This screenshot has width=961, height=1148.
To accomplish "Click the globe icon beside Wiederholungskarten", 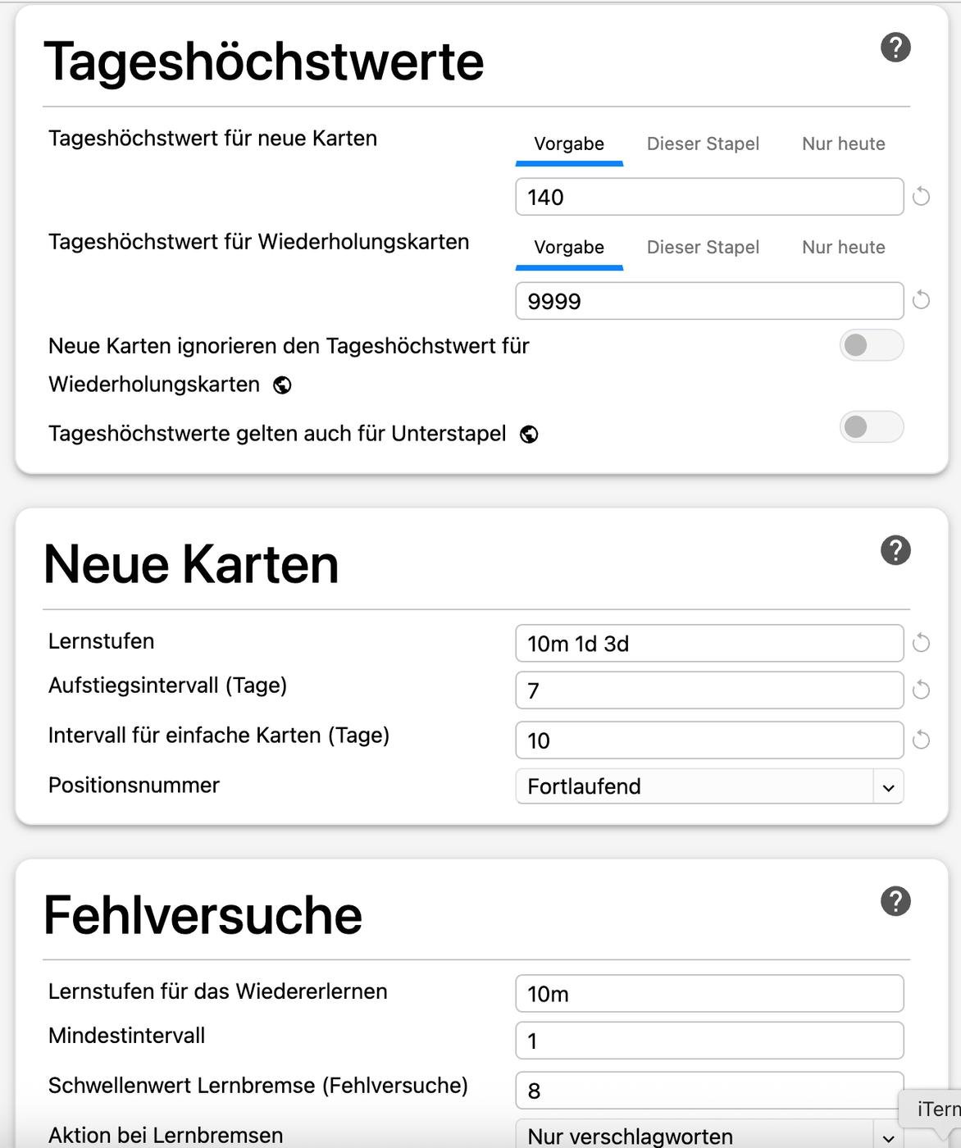I will [x=282, y=385].
